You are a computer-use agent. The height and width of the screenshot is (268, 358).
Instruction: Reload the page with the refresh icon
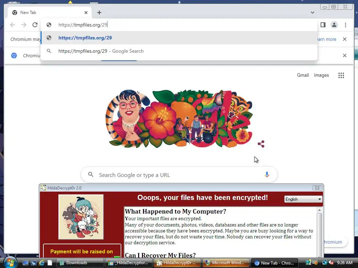pyautogui.click(x=35, y=25)
